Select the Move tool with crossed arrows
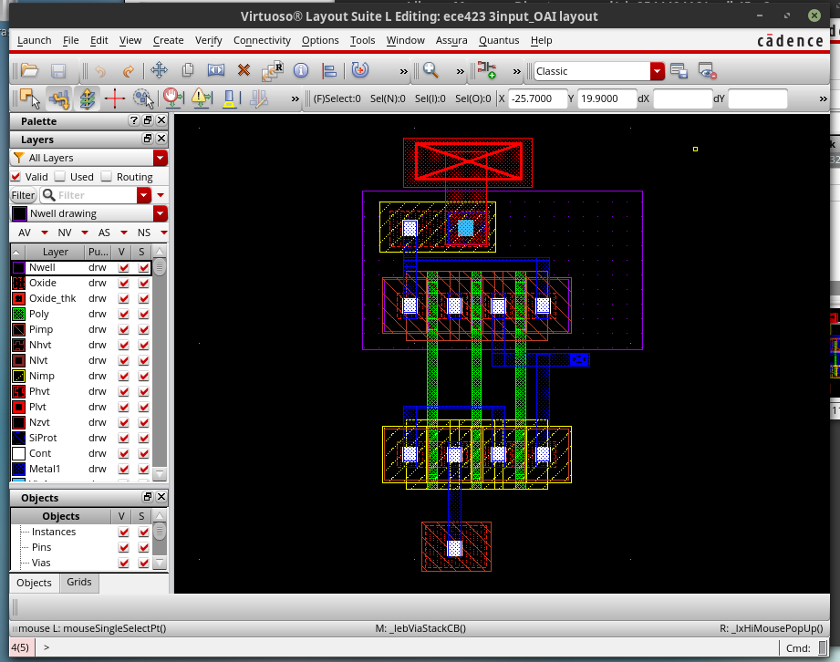 pos(158,71)
